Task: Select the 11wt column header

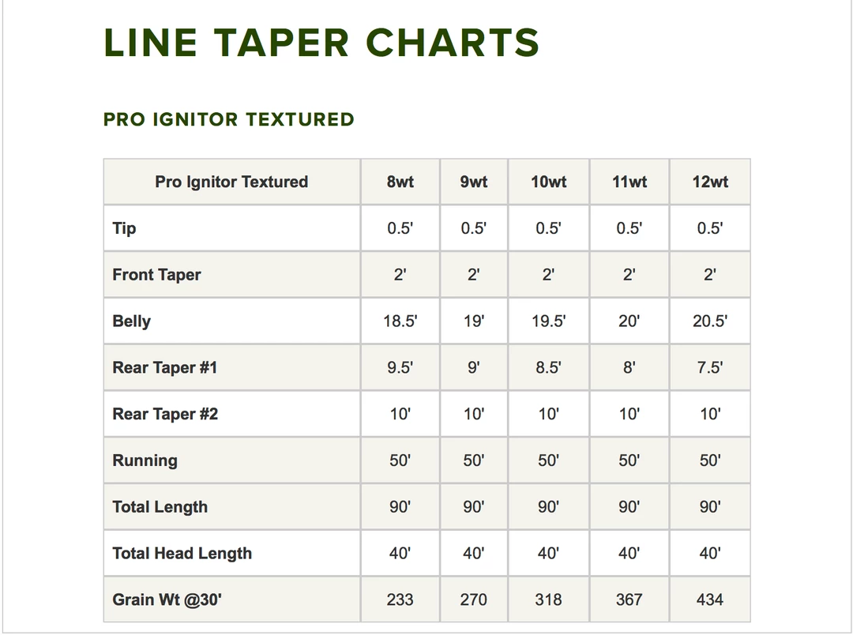Action: click(629, 182)
